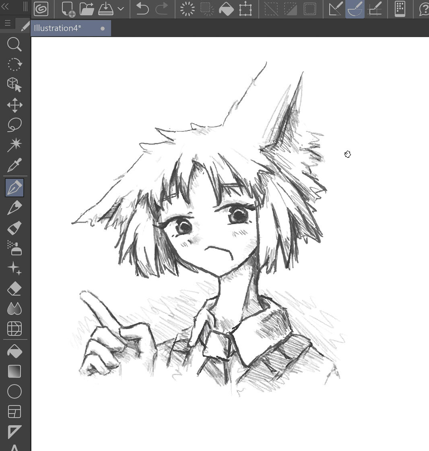429x451 pixels.
Task: Select the Eraser tool
Action: click(14, 288)
